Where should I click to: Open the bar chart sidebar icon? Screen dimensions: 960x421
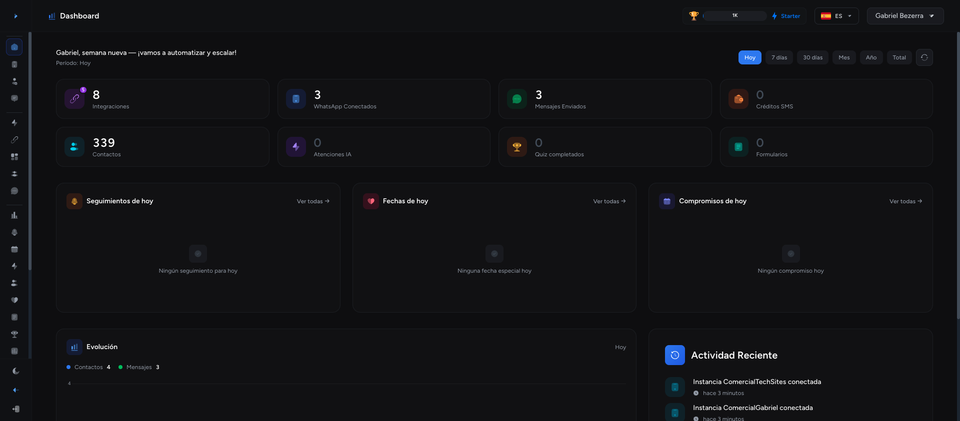14,215
